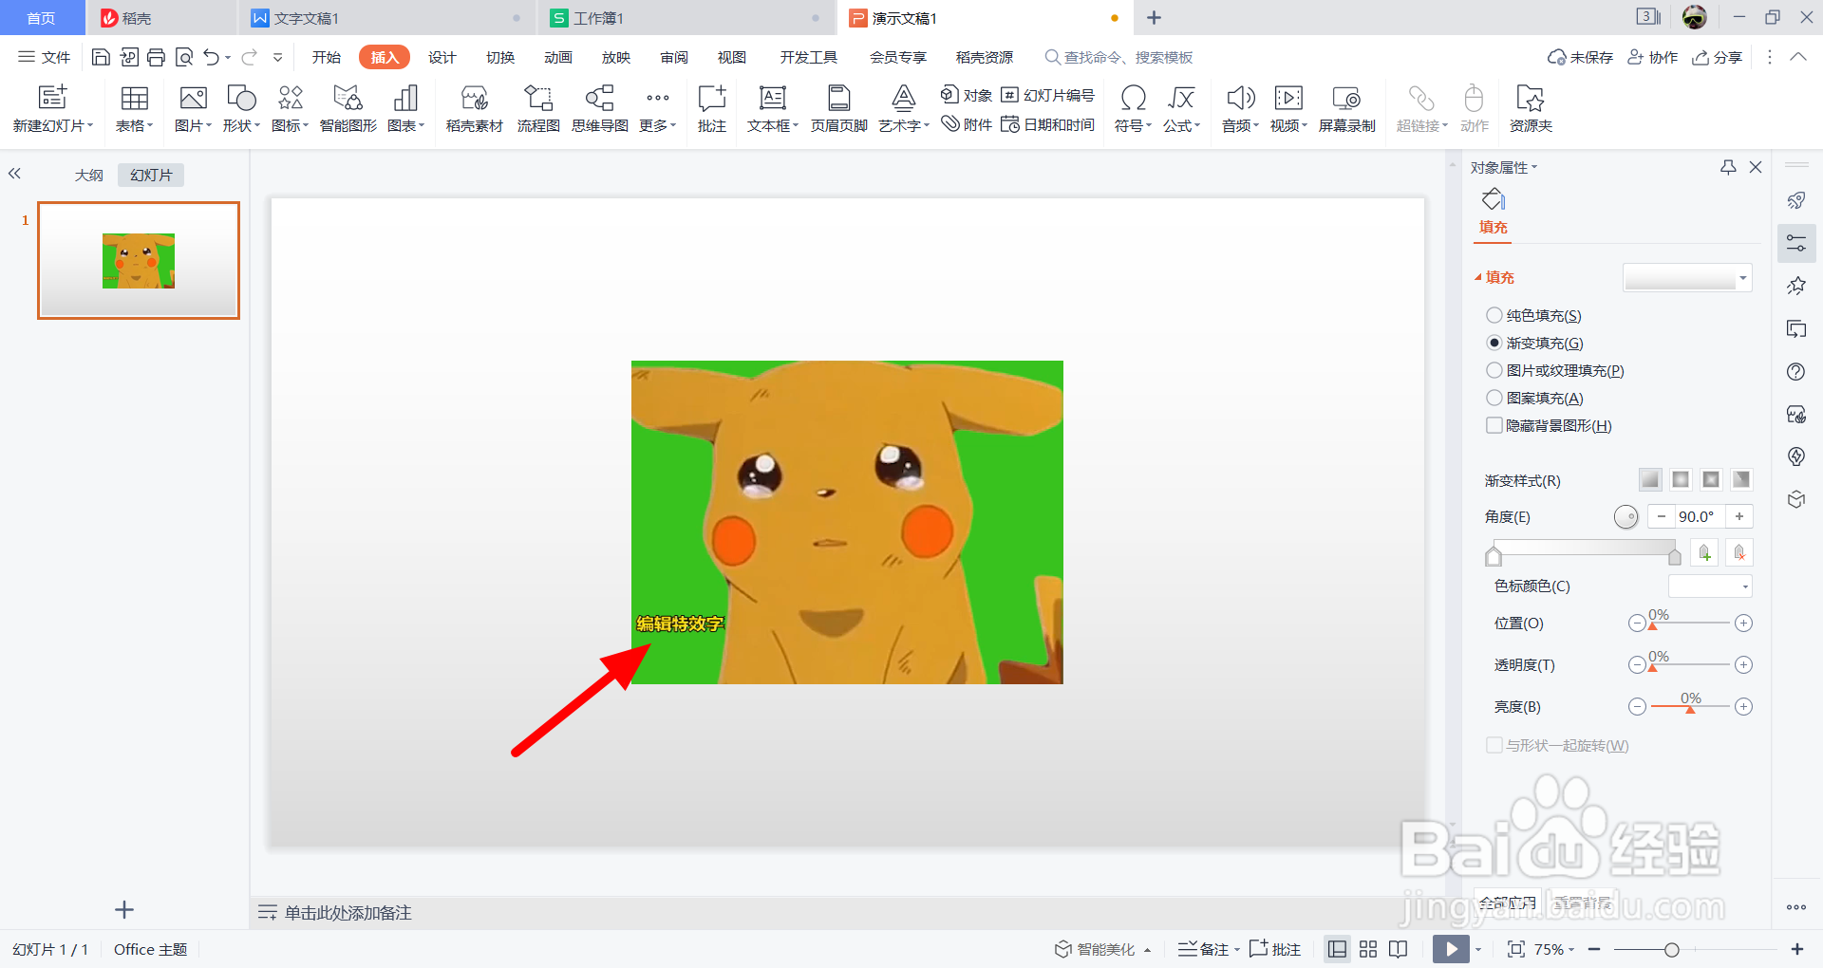Insert 对象 object

(x=967, y=95)
